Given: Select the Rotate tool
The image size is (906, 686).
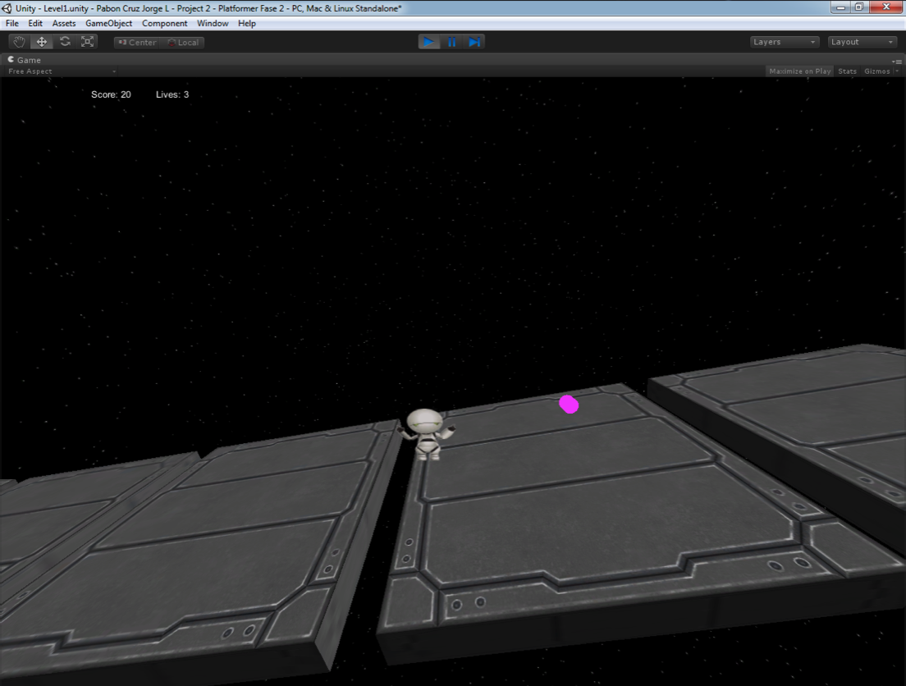Looking at the screenshot, I should point(65,42).
